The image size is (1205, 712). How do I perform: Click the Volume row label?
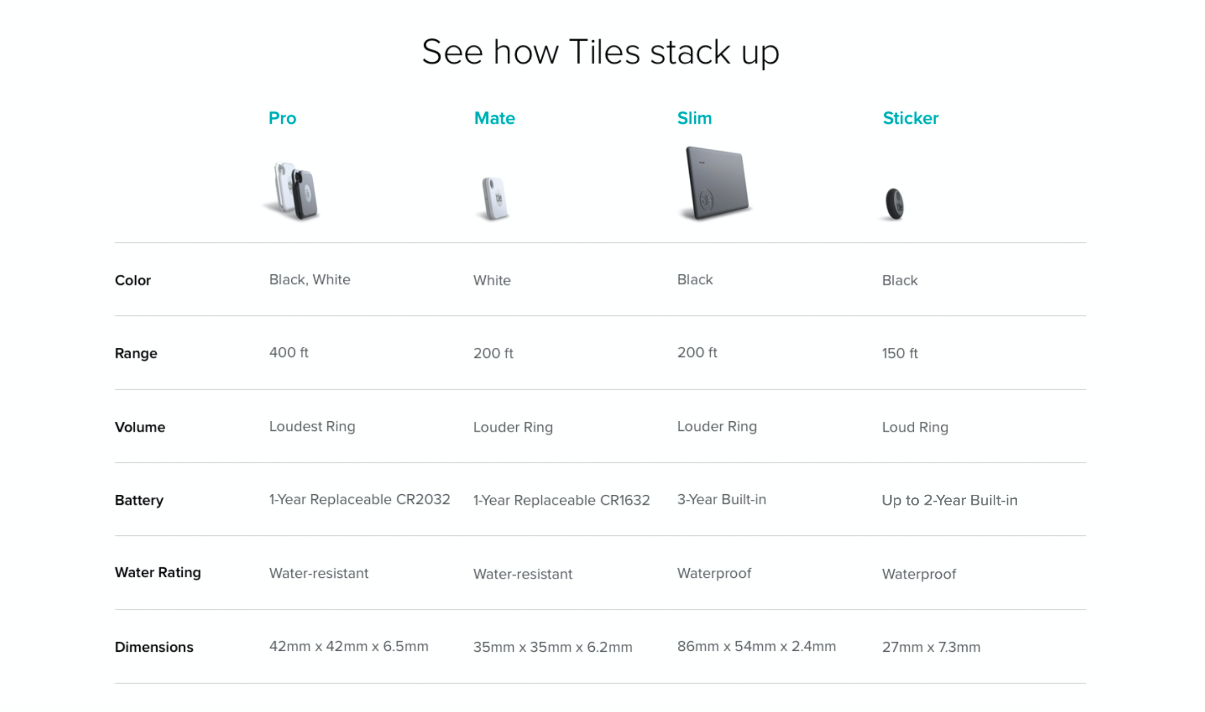140,427
